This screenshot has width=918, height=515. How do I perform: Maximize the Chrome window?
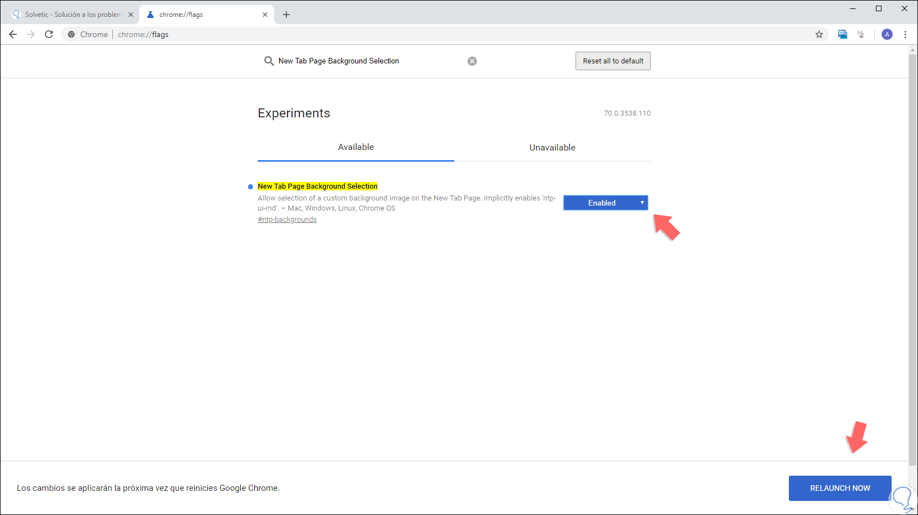click(x=879, y=8)
